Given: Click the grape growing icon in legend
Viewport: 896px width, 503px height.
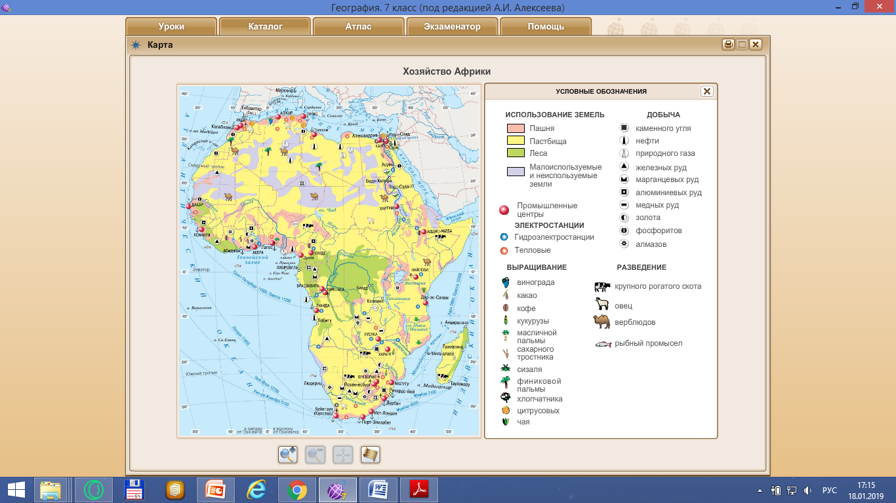Looking at the screenshot, I should [x=505, y=283].
